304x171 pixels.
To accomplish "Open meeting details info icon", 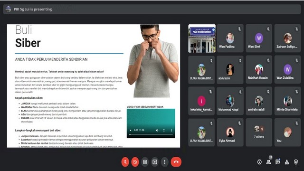I will pos(259,162).
